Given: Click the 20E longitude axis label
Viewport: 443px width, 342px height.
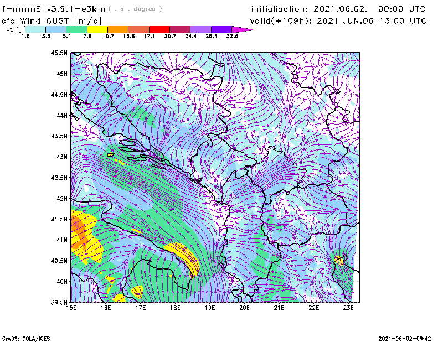Looking at the screenshot, I should [x=244, y=308].
